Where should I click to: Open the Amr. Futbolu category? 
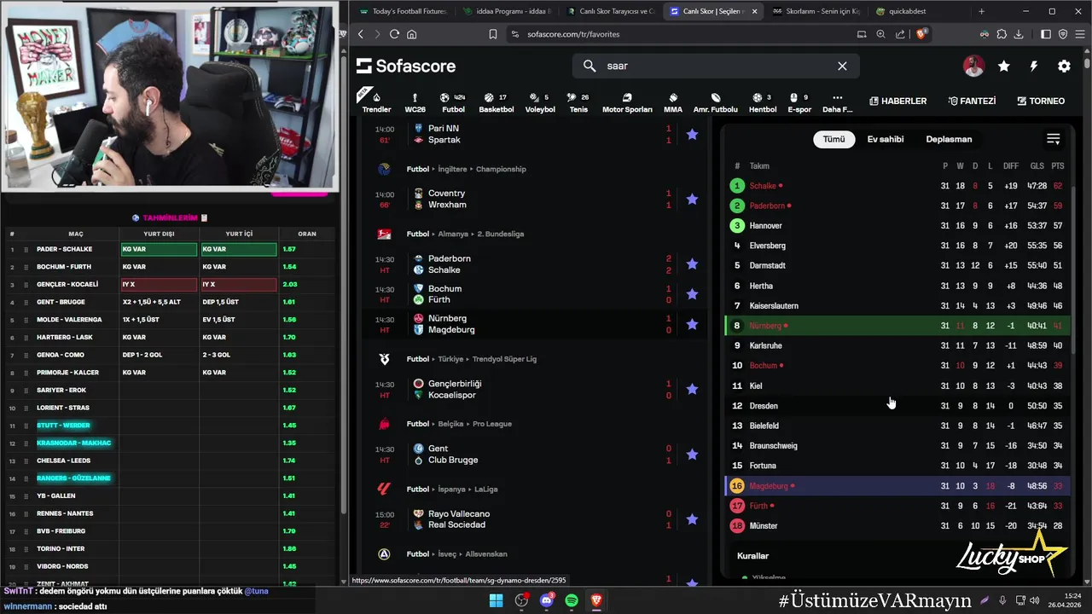715,102
